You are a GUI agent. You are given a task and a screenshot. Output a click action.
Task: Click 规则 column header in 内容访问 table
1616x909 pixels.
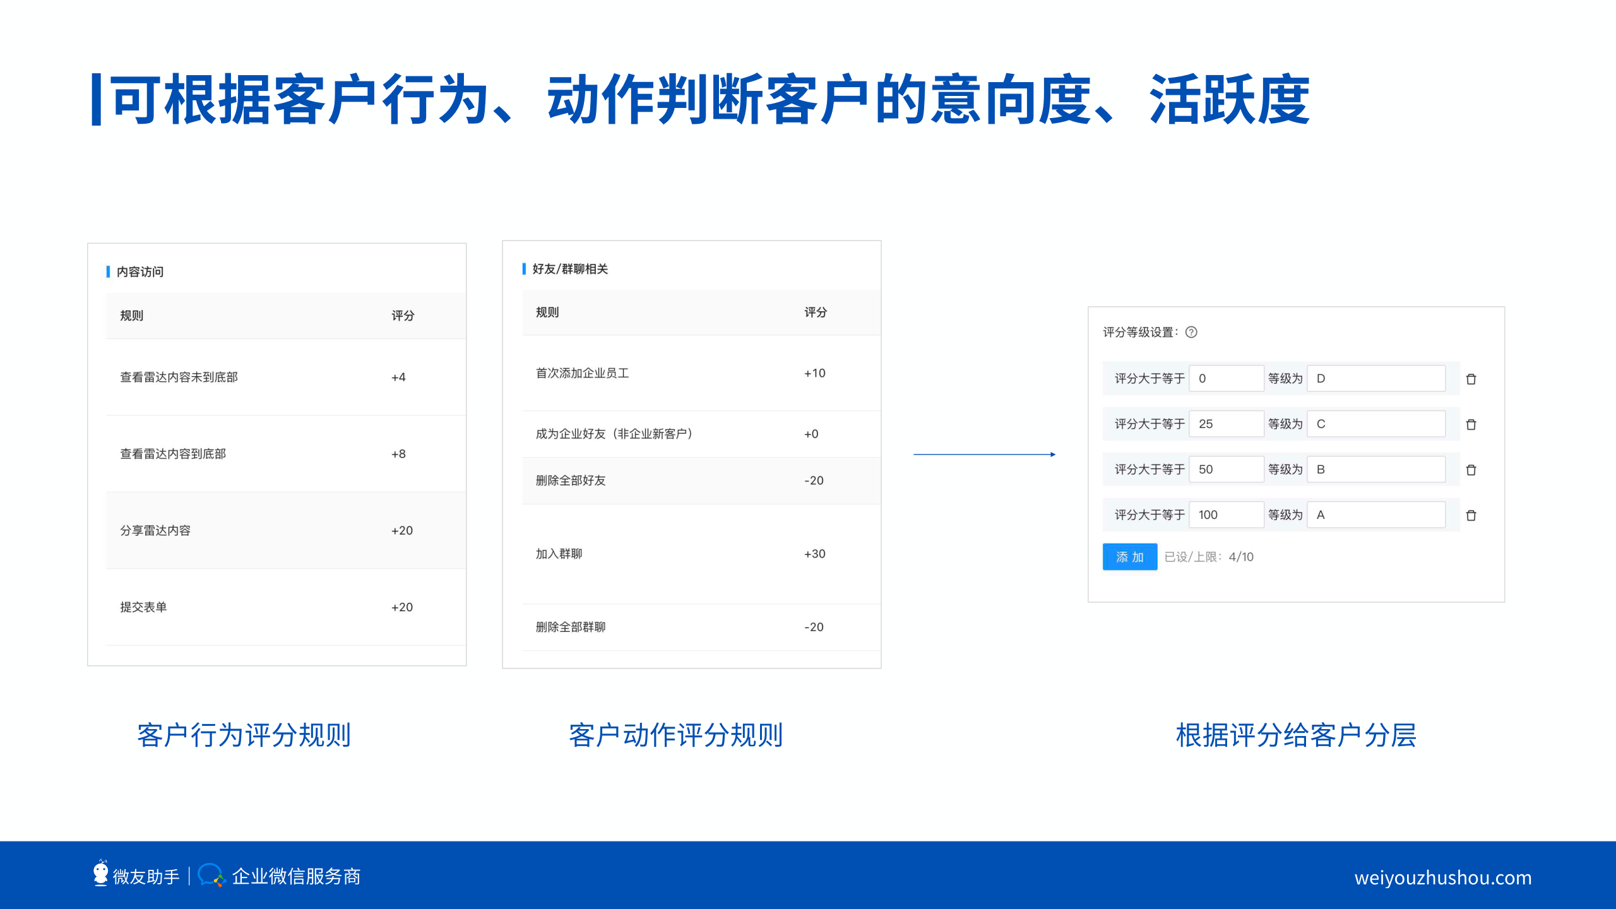click(132, 316)
